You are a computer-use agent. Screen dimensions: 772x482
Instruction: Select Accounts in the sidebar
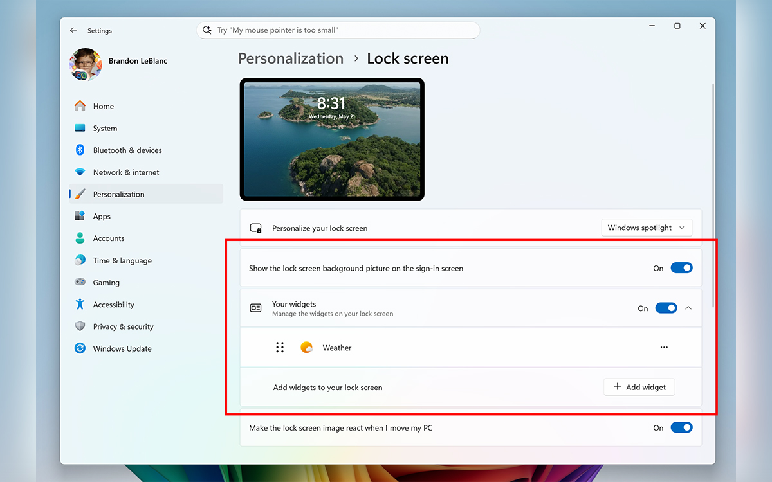click(146, 238)
